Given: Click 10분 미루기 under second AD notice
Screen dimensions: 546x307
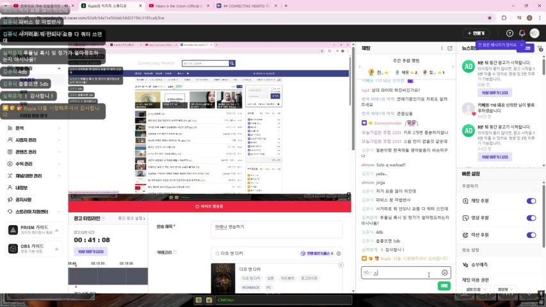Looking at the screenshot, I should pos(494,157).
